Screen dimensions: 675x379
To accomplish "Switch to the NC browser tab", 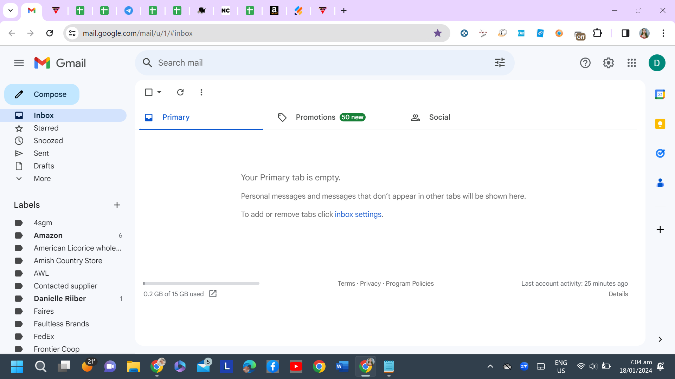I will [x=225, y=11].
